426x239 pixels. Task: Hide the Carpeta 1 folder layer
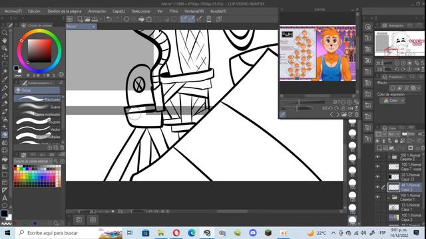tap(377, 197)
